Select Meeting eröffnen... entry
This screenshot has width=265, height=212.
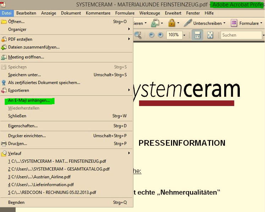pyautogui.click(x=66, y=57)
